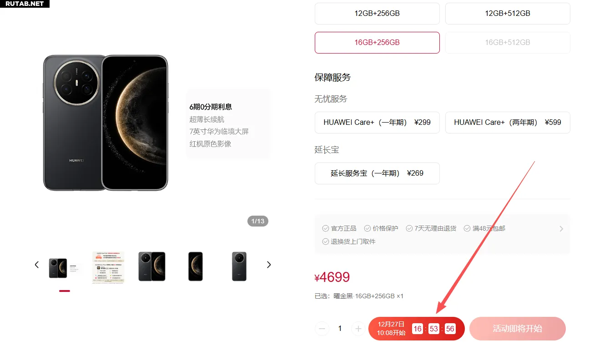Decrease quantity with the minus button

tap(322, 329)
